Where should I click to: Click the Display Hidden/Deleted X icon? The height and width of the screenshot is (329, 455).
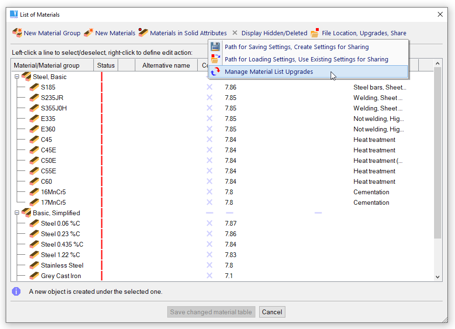[x=234, y=33]
